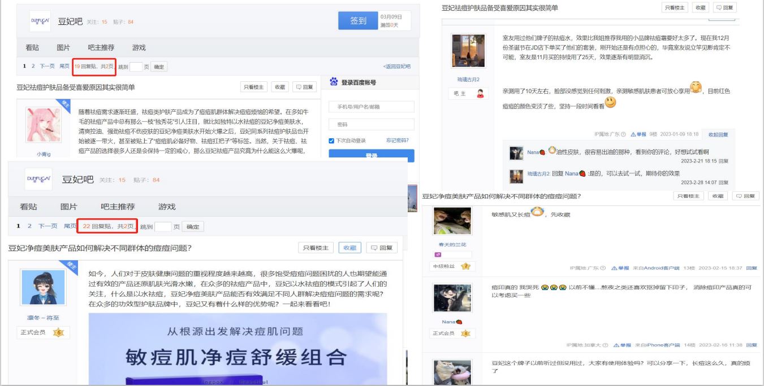Reply to the 14楼 post via 回复

point(751,345)
